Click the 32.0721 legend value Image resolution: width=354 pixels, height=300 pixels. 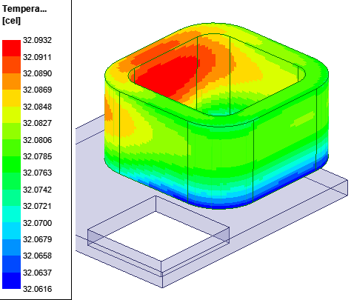coord(37,206)
